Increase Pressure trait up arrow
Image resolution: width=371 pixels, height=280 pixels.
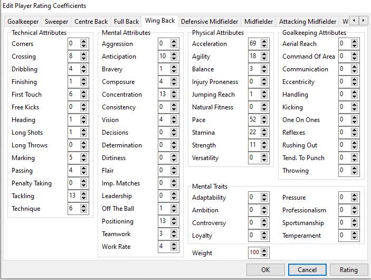(x=354, y=195)
